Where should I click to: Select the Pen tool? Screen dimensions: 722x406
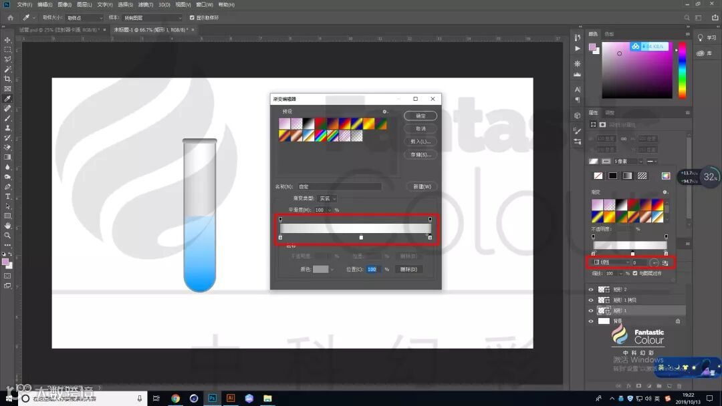[7, 187]
